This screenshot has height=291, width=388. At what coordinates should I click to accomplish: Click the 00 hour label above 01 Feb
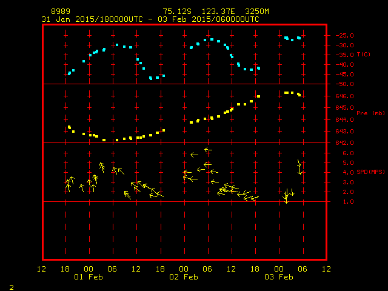point(89,269)
